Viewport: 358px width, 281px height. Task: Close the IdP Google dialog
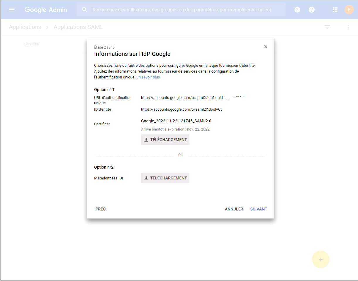point(266,47)
